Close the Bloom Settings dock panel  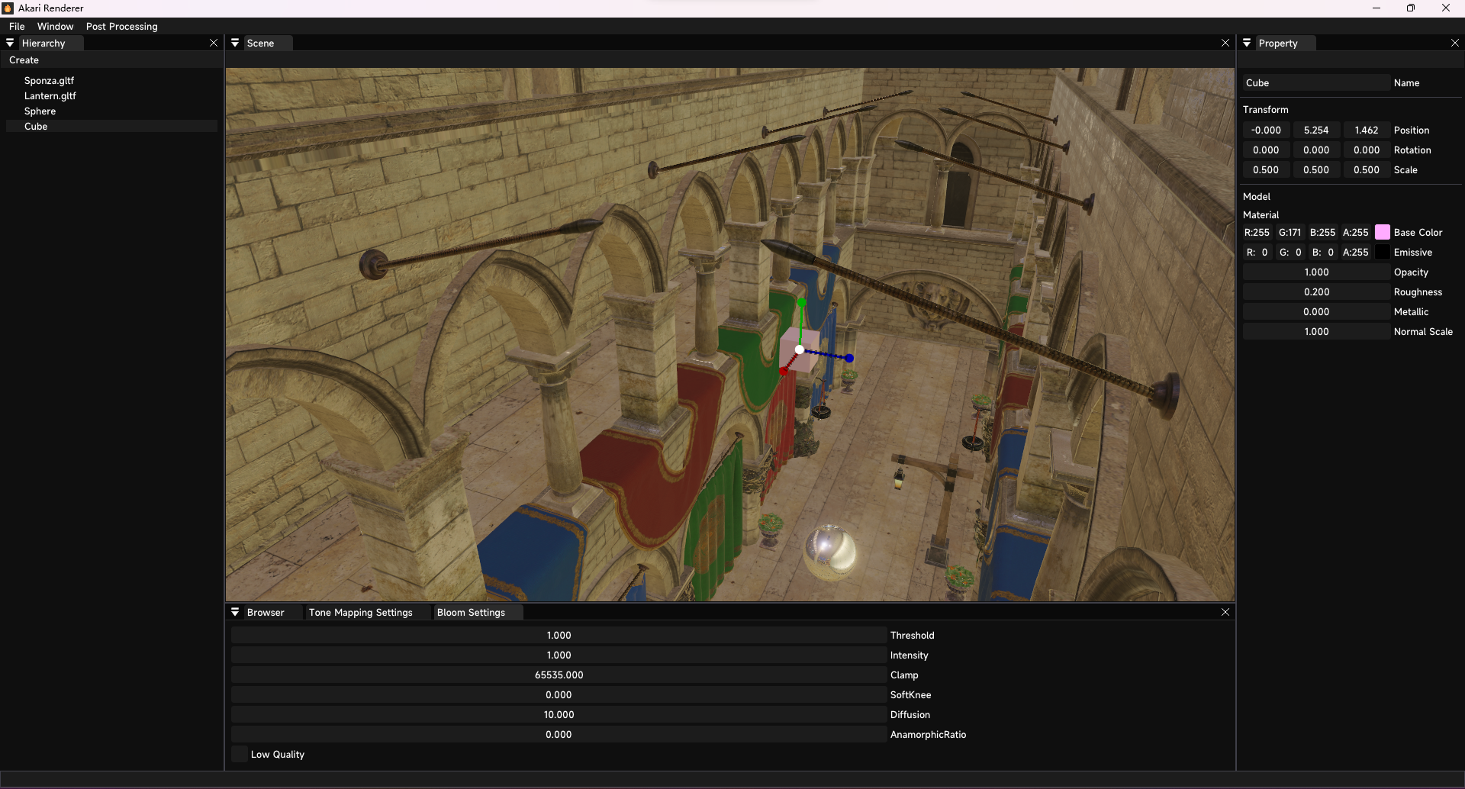point(1225,612)
